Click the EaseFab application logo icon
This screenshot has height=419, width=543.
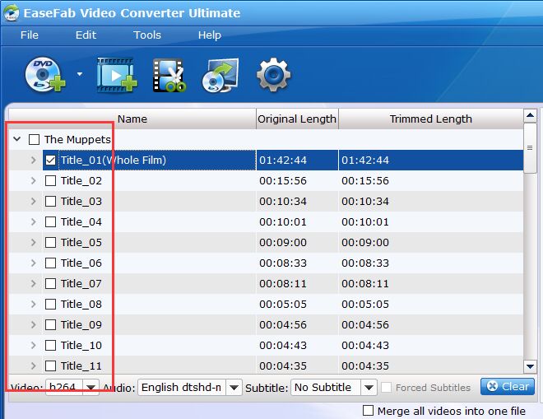click(x=11, y=13)
